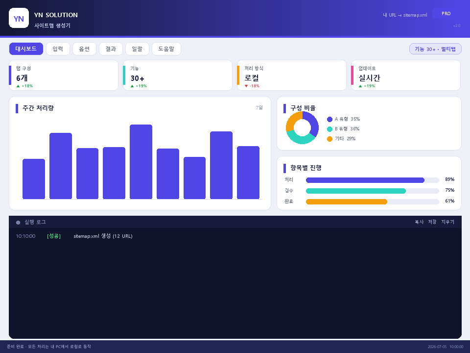Click the 기능 30+ · 멀티탭 badge
470x353 pixels.
(x=435, y=49)
